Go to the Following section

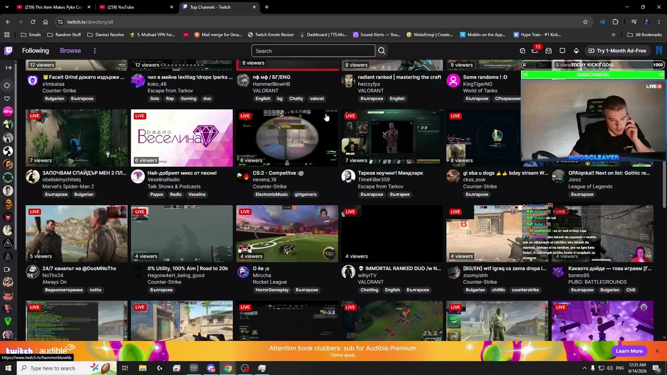tap(35, 51)
